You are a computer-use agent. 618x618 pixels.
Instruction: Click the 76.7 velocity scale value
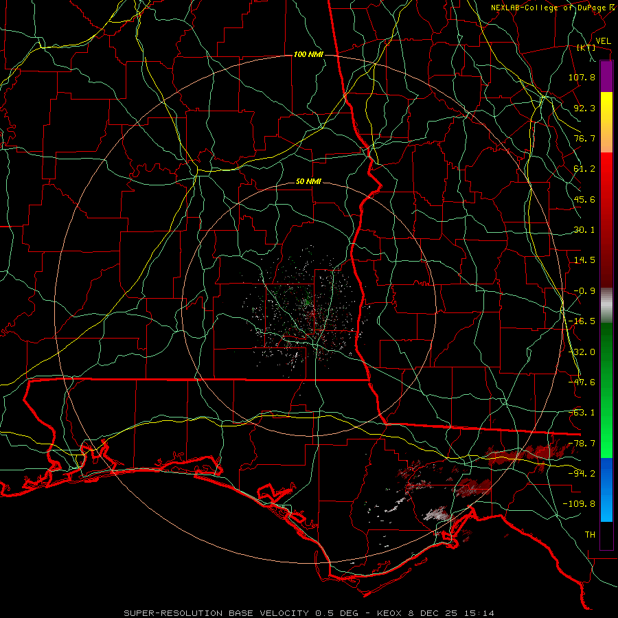tap(584, 138)
